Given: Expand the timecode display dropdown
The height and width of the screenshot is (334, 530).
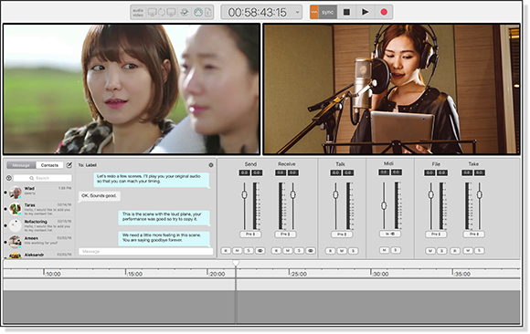Looking at the screenshot, I should point(298,12).
